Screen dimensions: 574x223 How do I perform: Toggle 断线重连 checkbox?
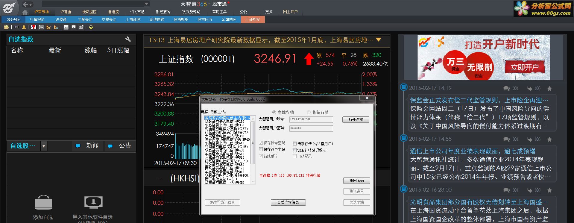coord(261,156)
